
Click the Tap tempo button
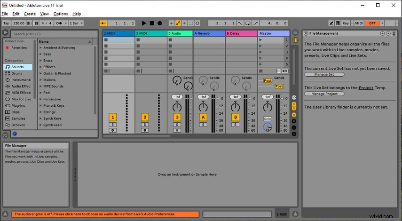tap(7, 24)
